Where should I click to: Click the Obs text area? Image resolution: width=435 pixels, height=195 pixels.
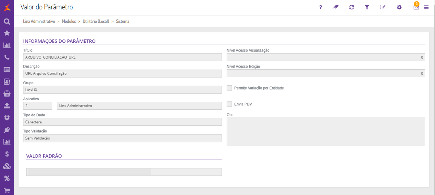click(326, 132)
